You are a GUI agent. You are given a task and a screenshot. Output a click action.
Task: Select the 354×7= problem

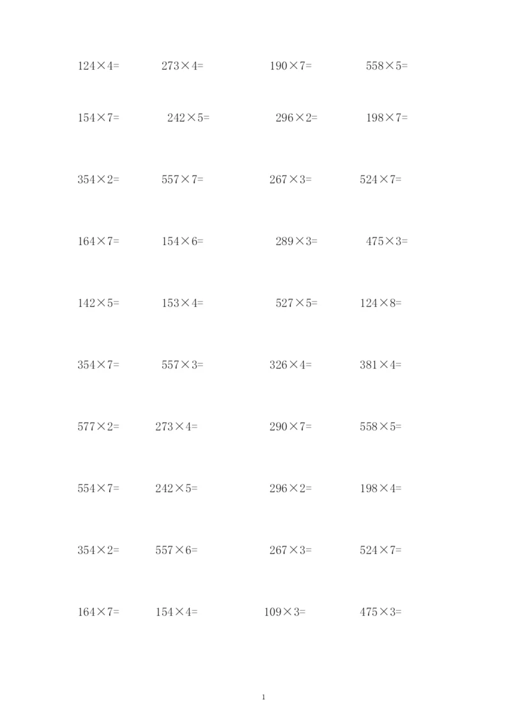(x=98, y=365)
